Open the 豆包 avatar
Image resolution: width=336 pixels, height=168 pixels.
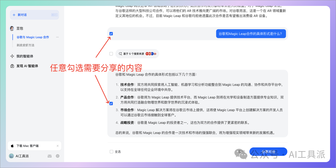[12, 28]
